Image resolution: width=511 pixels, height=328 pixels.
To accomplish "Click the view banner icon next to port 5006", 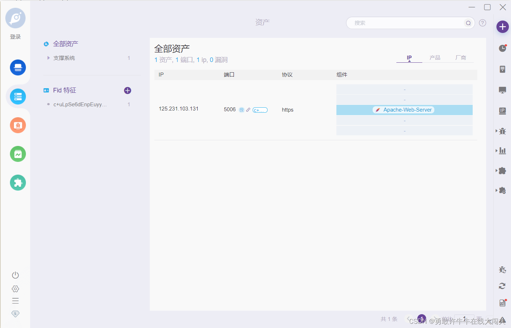I will 242,110.
